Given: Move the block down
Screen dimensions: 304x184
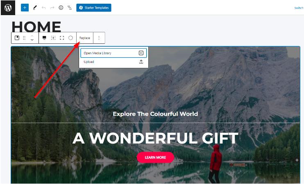Looking at the screenshot, I should (x=32, y=40).
